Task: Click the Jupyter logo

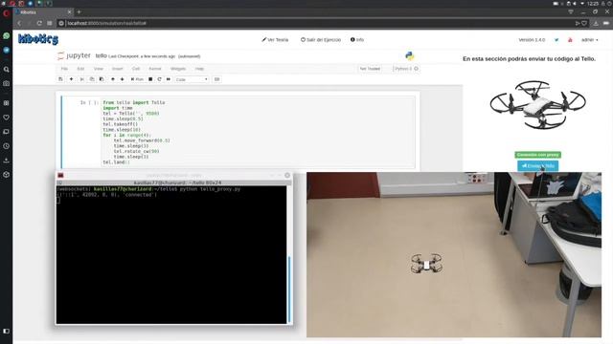Action: click(x=74, y=55)
